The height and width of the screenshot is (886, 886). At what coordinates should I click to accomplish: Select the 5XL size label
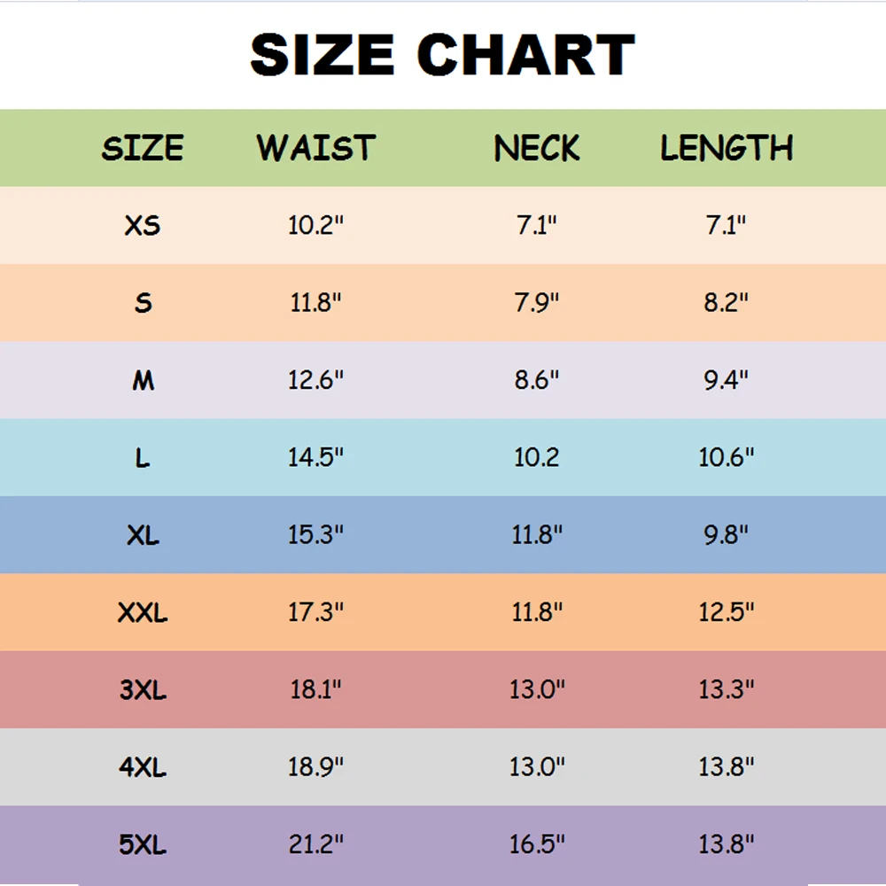[x=143, y=844]
